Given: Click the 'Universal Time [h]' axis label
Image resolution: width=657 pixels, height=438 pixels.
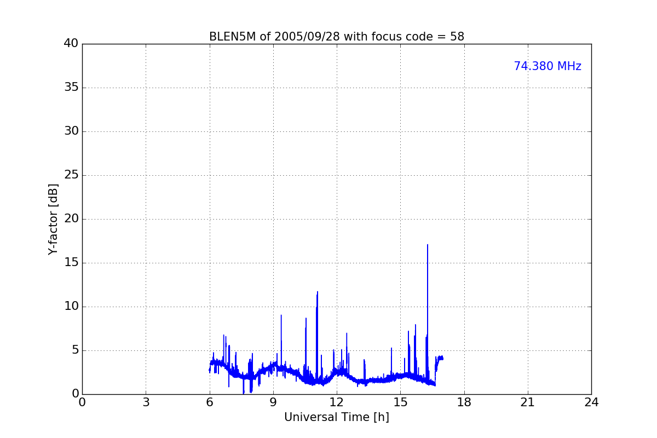Looking at the screenshot, I should [337, 417].
